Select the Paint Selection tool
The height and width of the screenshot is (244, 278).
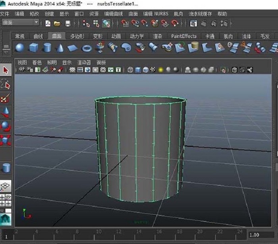coord(6,98)
